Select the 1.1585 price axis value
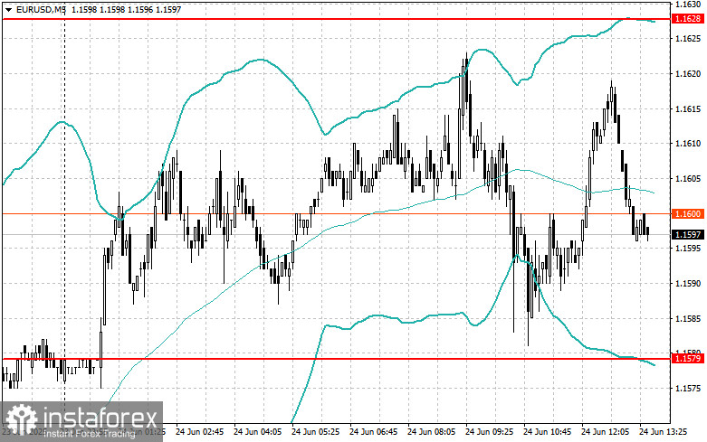This screenshot has width=707, height=442. (x=688, y=319)
